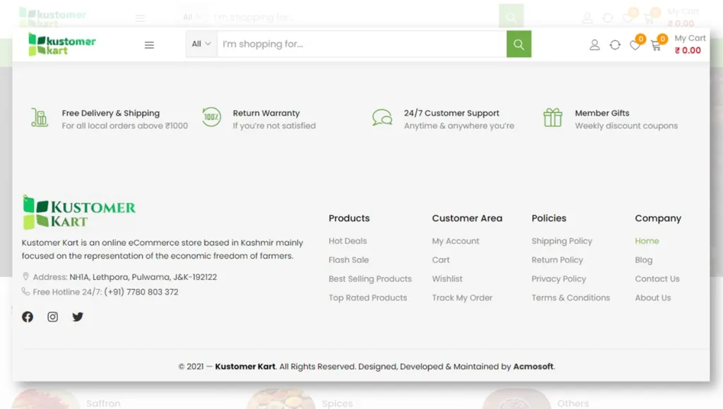The width and height of the screenshot is (723, 409).
Task: Open the Flash Sale link
Action: tap(349, 260)
